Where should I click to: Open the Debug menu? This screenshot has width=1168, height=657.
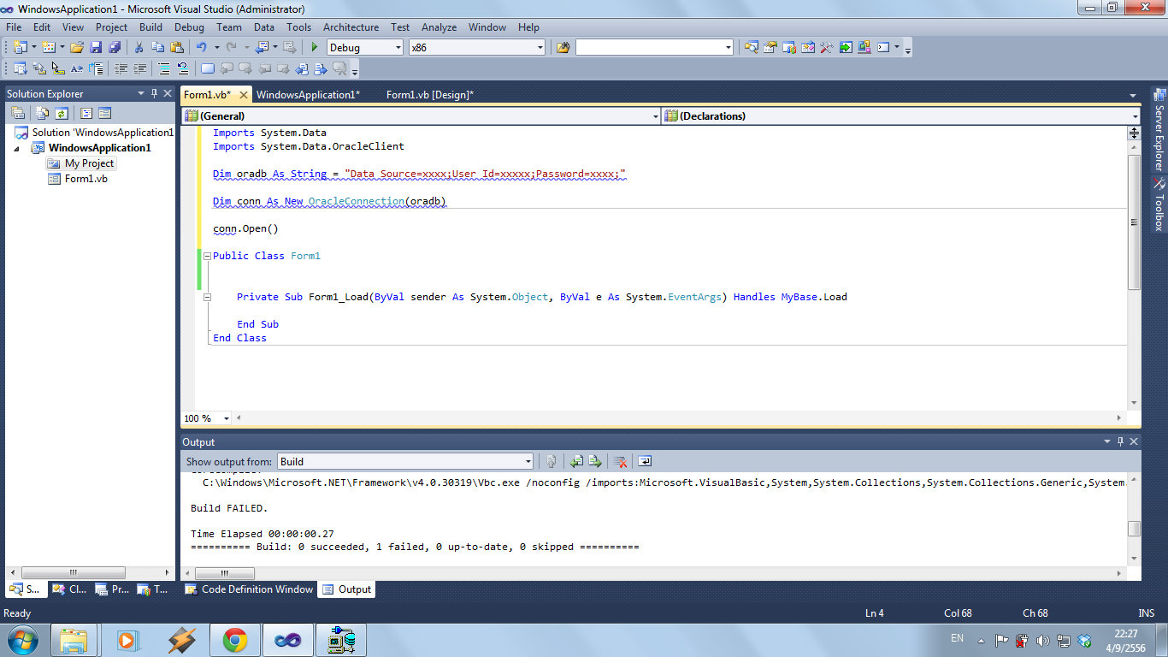coord(189,27)
